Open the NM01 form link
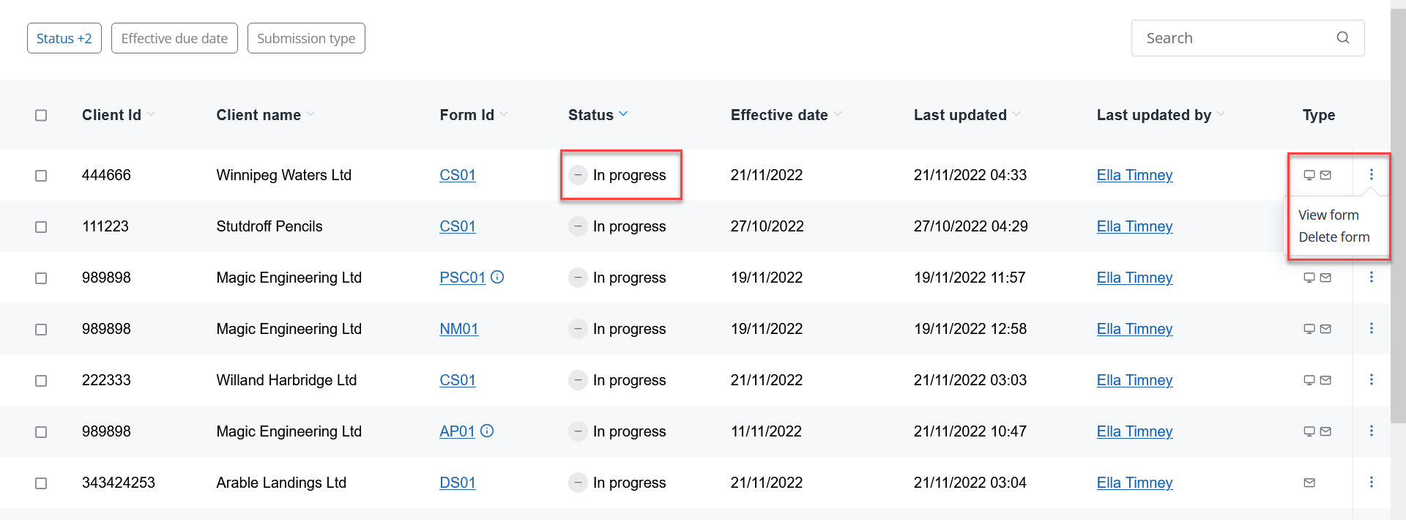 [458, 329]
